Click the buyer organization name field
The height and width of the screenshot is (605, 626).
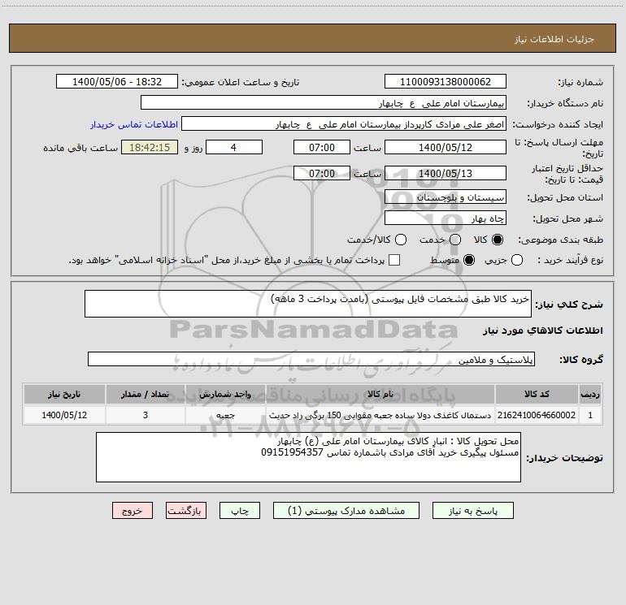[x=324, y=102]
